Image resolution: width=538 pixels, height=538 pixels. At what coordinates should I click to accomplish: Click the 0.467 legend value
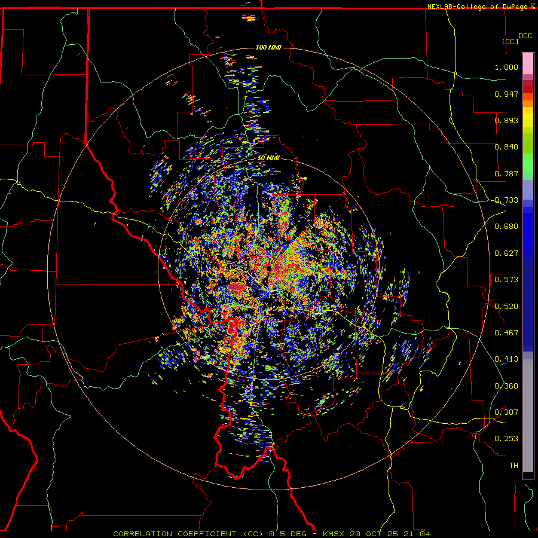pos(506,333)
